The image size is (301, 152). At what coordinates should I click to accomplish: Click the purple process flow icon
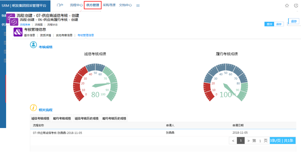tap(14, 22)
